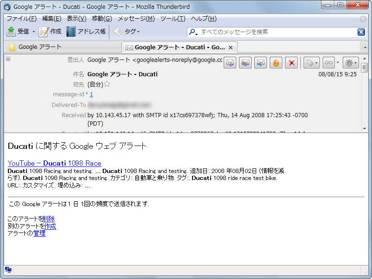Forward the message using the blue arrow icon
372x279 pixels.
pos(260,62)
